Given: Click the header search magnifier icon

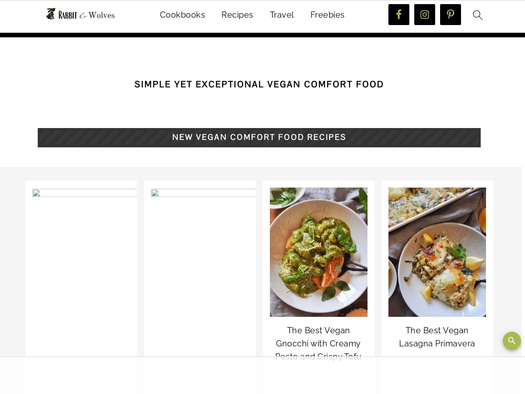Looking at the screenshot, I should click(x=477, y=15).
